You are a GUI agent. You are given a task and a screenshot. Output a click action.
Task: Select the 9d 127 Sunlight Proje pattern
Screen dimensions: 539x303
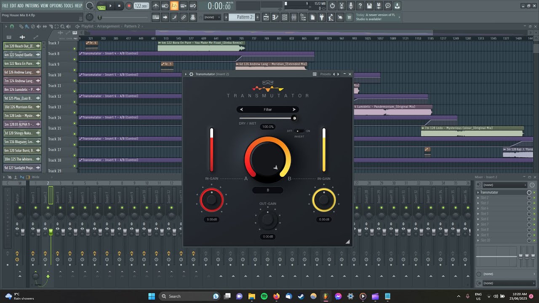[22, 168]
